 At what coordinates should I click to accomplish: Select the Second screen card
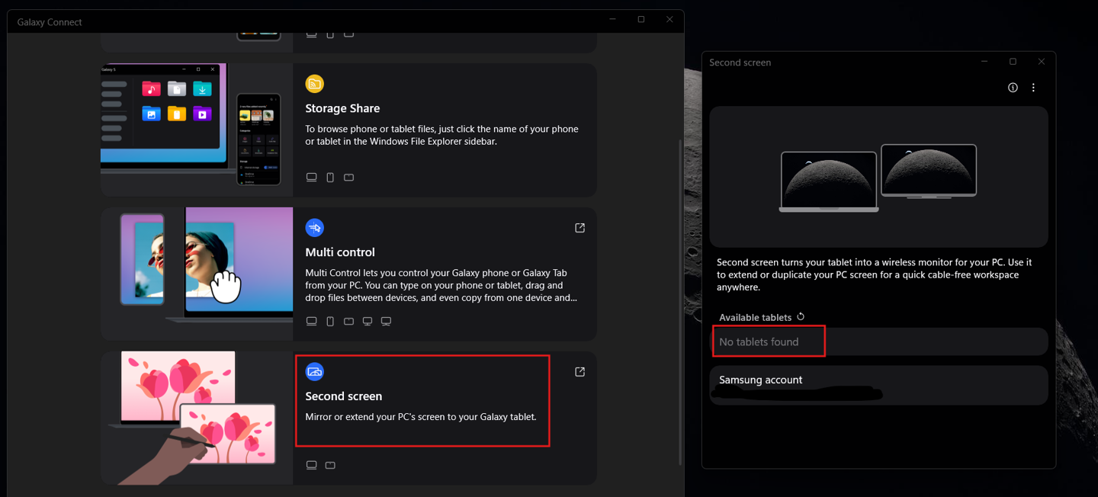[422, 400]
